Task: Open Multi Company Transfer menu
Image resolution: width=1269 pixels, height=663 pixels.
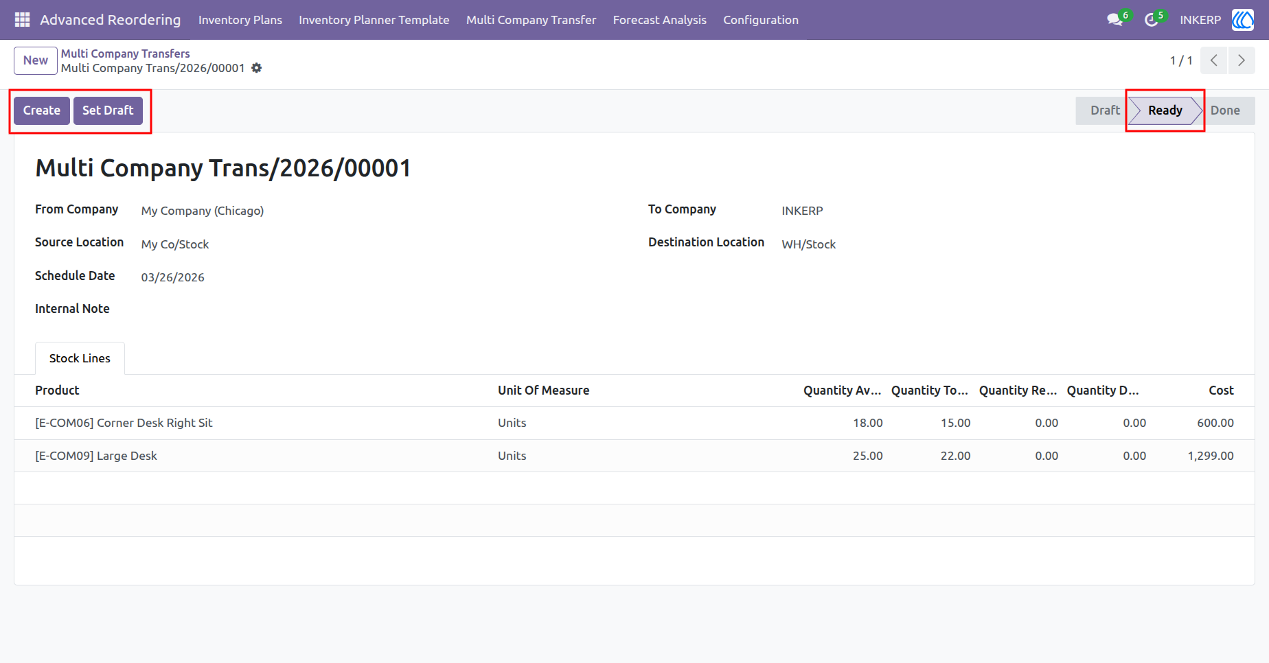Action: (x=531, y=20)
